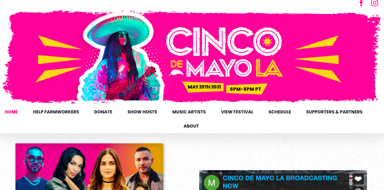384x190 pixels.
Task: Click the May 29th 2021 date badge
Action: pyautogui.click(x=203, y=87)
